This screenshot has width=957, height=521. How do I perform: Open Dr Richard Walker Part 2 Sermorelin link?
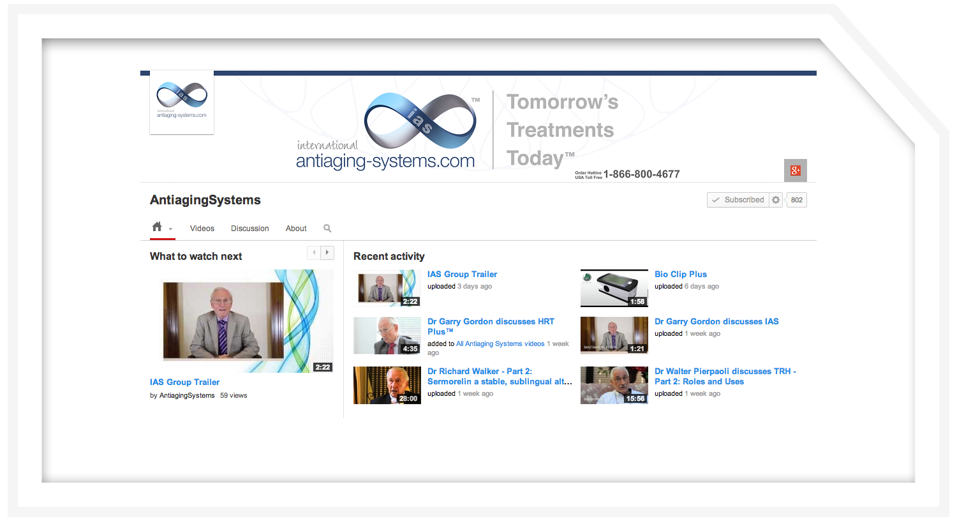[x=500, y=376]
